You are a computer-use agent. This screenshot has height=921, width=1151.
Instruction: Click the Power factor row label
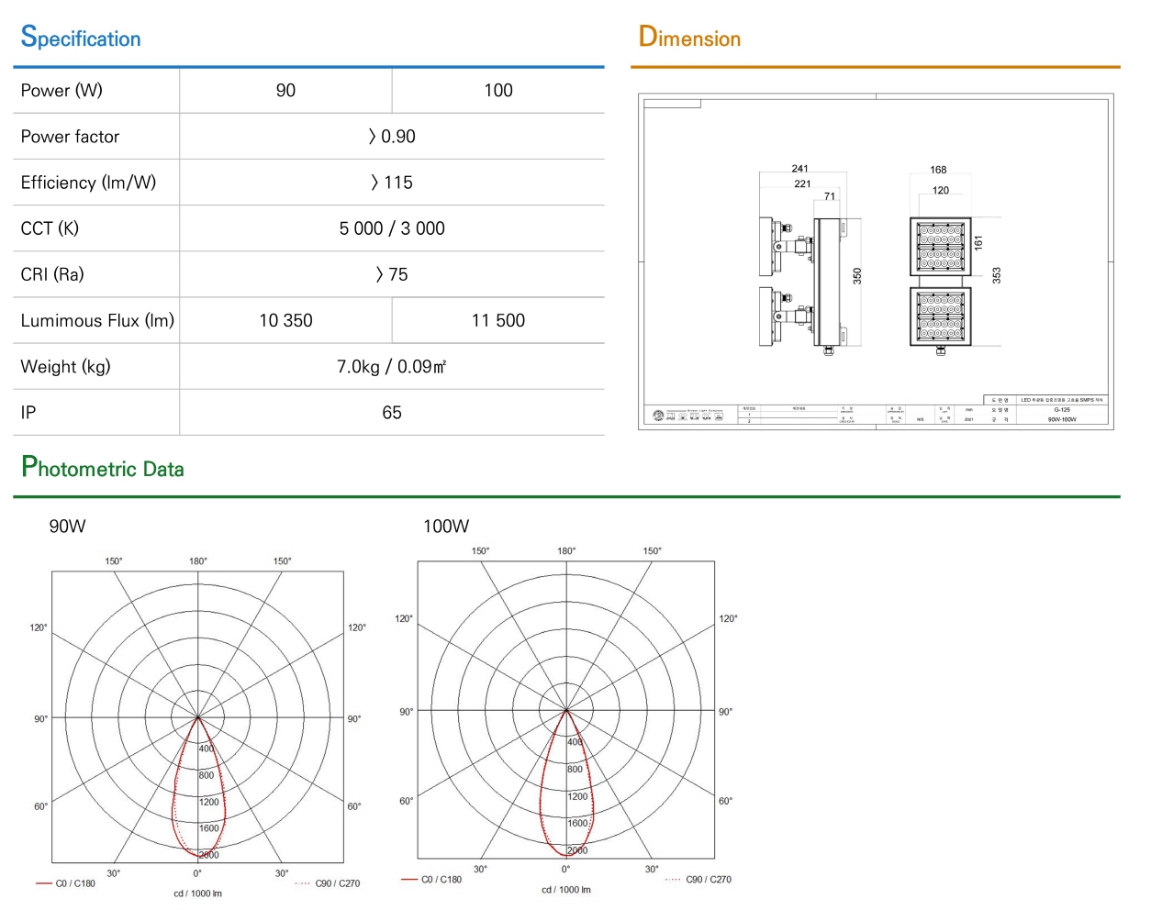click(70, 137)
